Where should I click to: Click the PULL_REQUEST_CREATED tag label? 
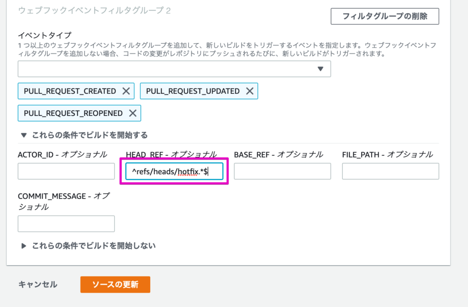(71, 91)
